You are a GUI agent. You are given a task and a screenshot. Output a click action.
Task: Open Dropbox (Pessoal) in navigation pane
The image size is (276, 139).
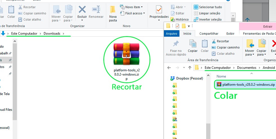pos(189,78)
